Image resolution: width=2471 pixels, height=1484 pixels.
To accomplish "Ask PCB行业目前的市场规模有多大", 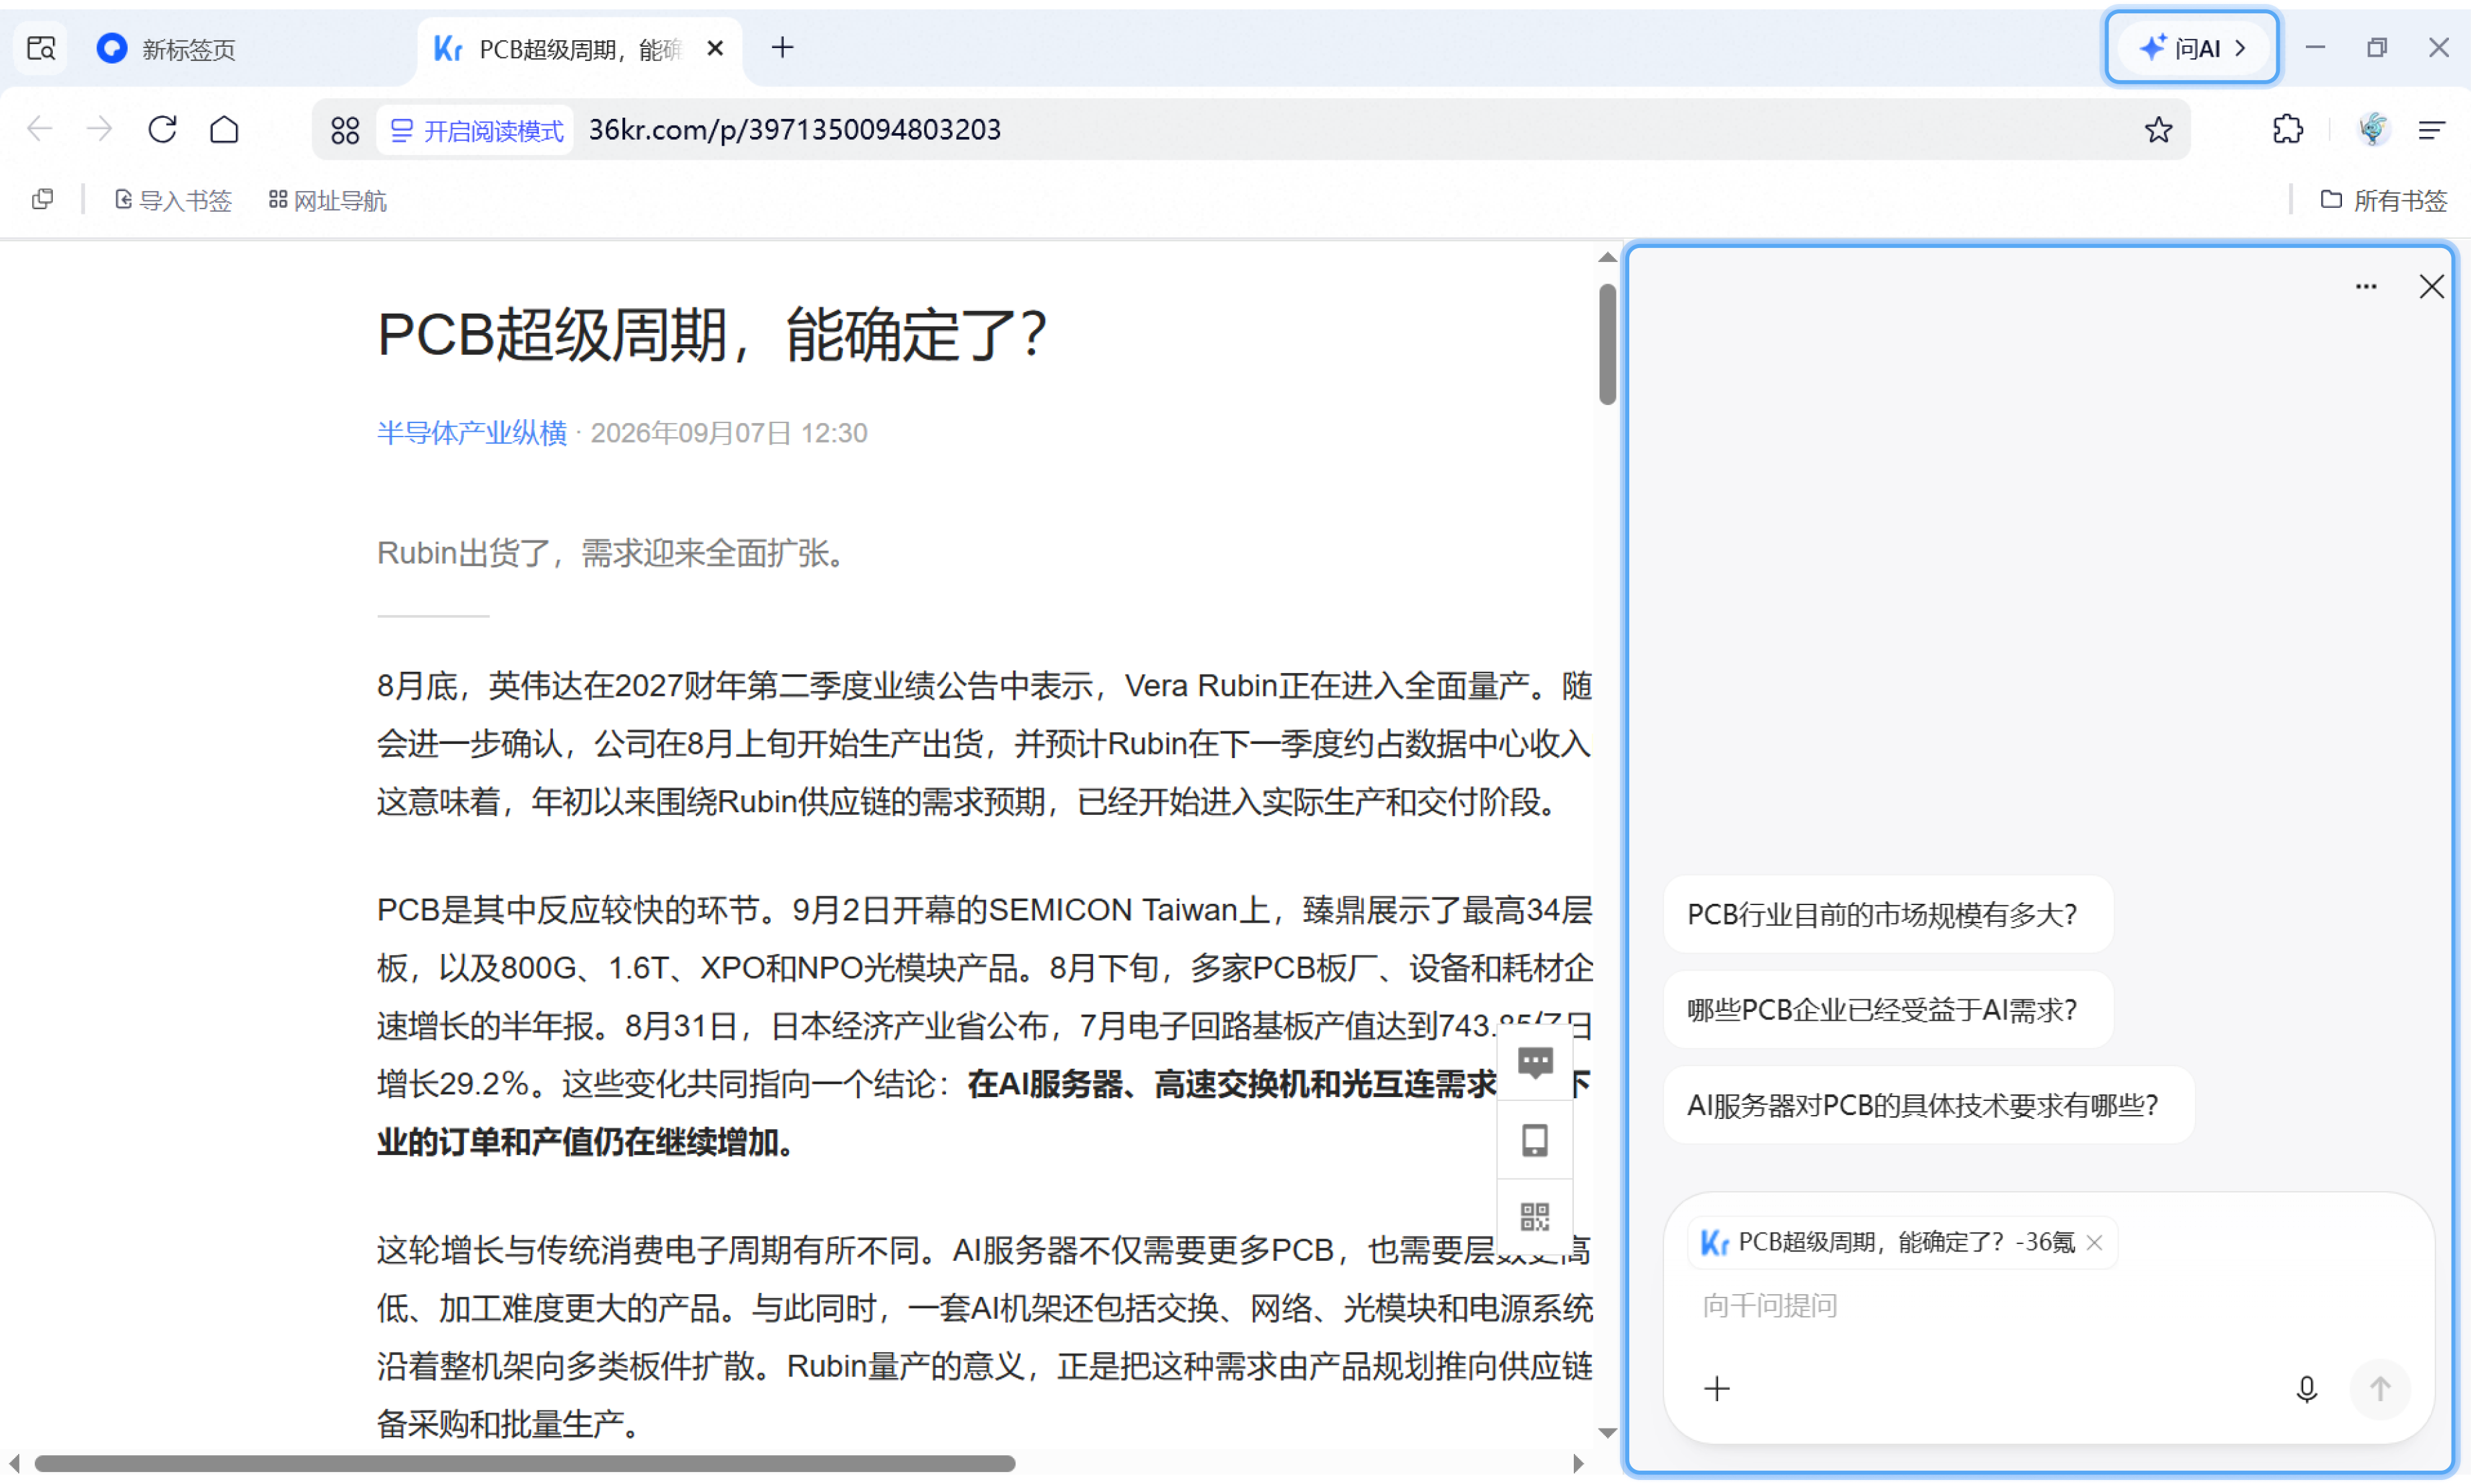I will (1887, 914).
